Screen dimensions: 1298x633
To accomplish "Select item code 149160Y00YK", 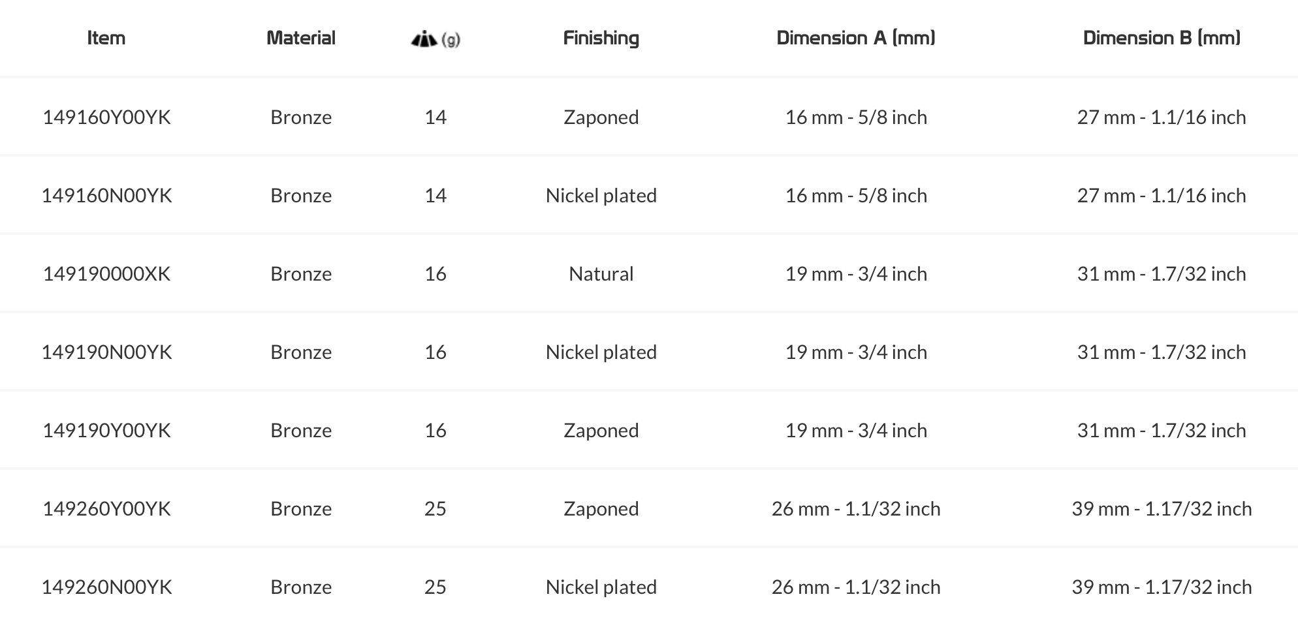I will point(106,117).
